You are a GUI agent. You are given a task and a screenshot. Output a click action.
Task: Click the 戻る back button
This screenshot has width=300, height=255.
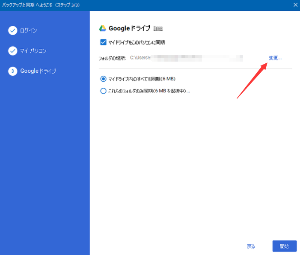tap(251, 246)
